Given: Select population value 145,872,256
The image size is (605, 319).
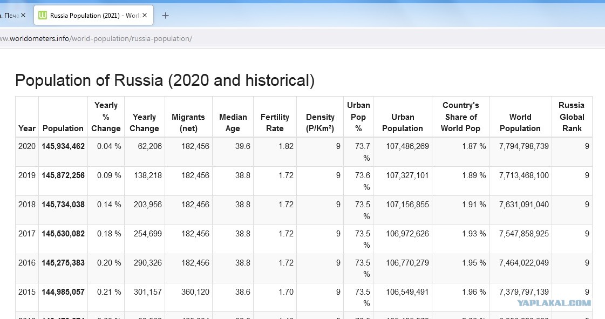Looking at the screenshot, I should coord(63,175).
